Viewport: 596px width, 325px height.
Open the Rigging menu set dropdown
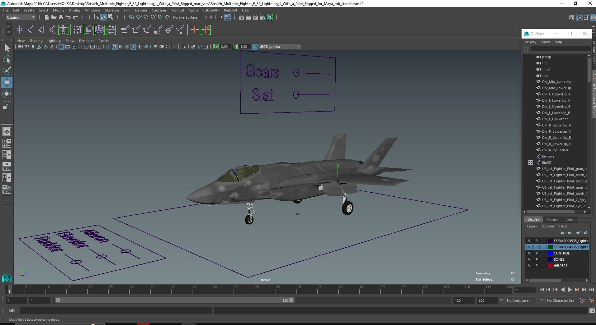(x=21, y=17)
